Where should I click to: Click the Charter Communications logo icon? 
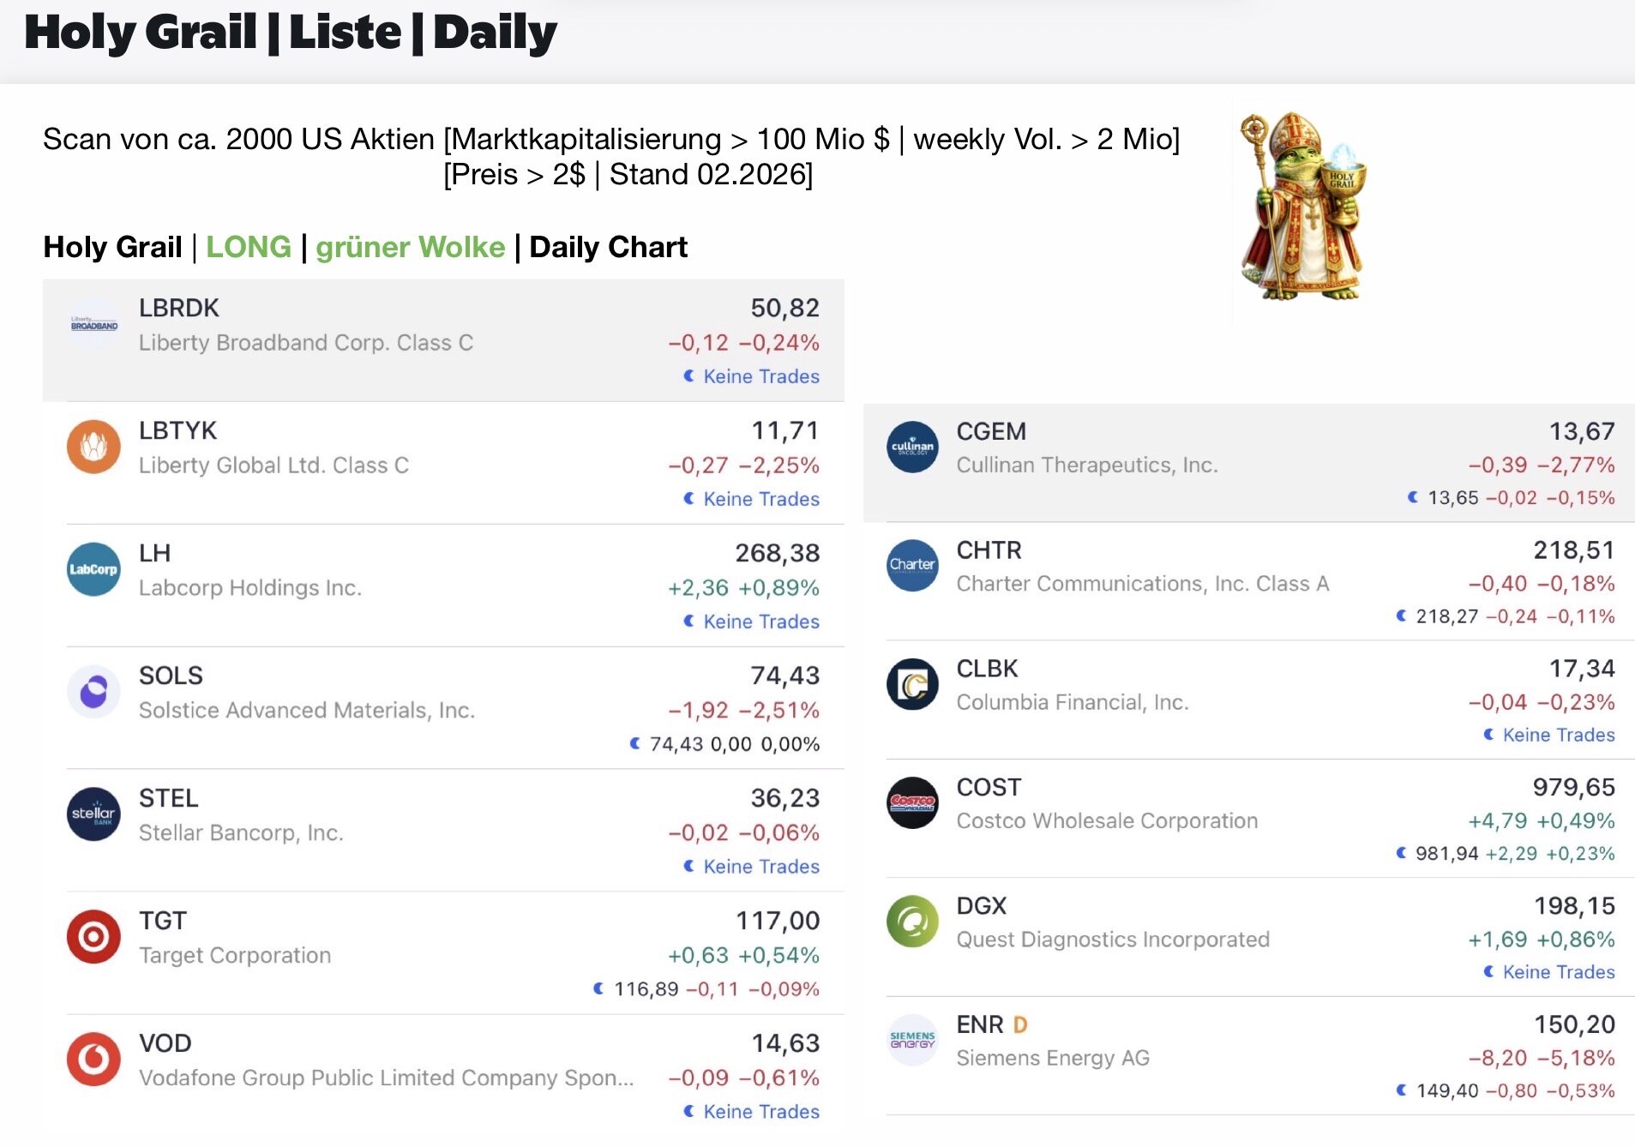[x=911, y=565]
